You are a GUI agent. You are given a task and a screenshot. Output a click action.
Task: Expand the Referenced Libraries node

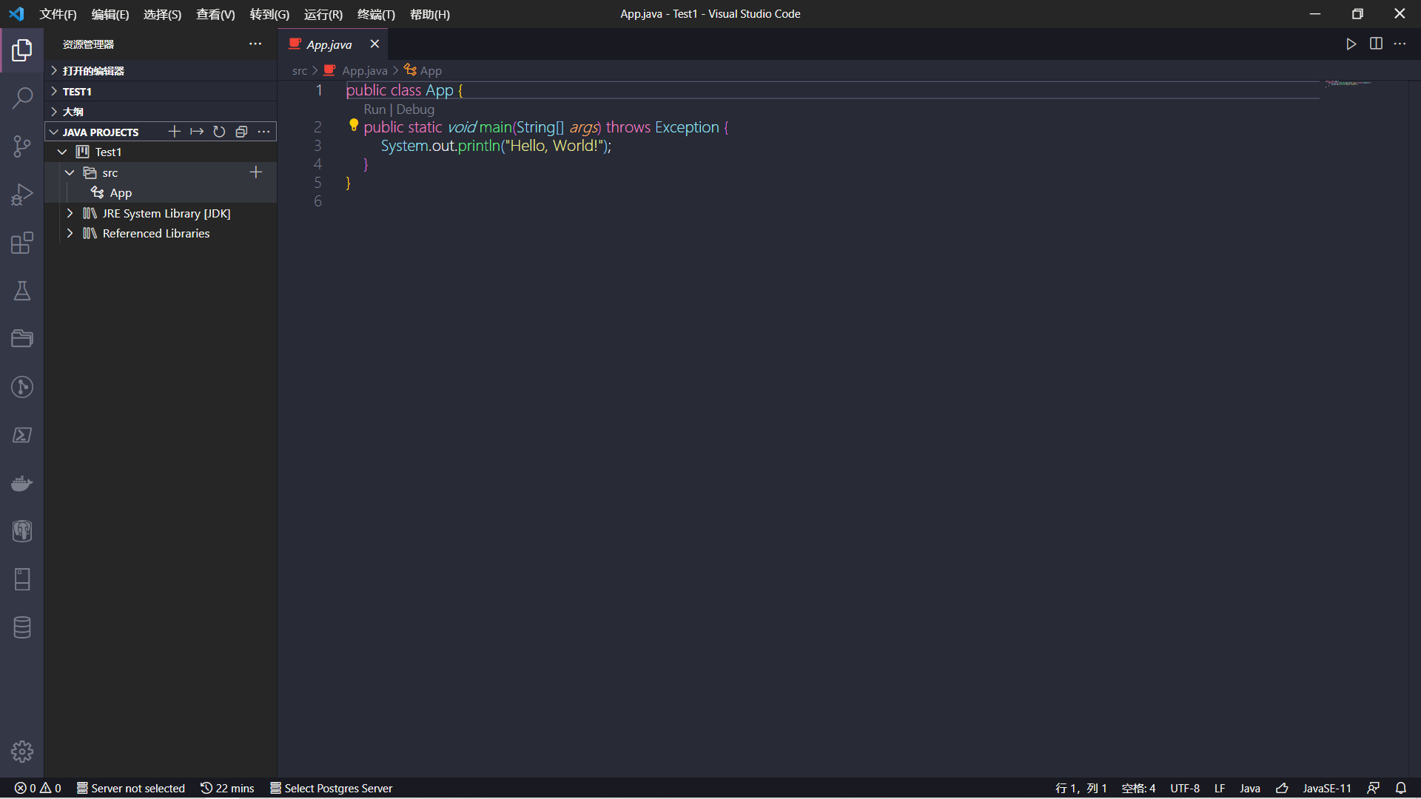70,233
